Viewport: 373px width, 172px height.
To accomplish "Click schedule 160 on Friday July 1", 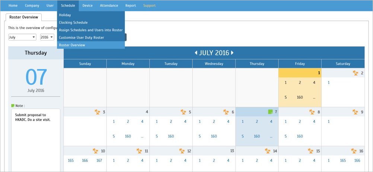I will tap(300, 97).
